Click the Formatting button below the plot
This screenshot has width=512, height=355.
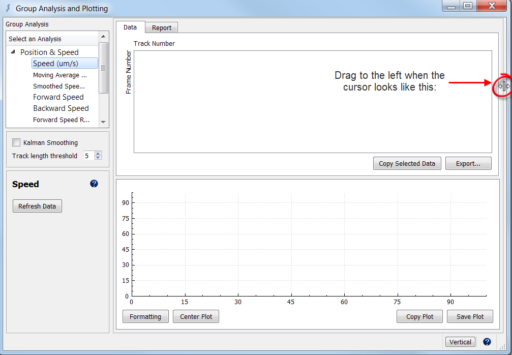point(145,316)
